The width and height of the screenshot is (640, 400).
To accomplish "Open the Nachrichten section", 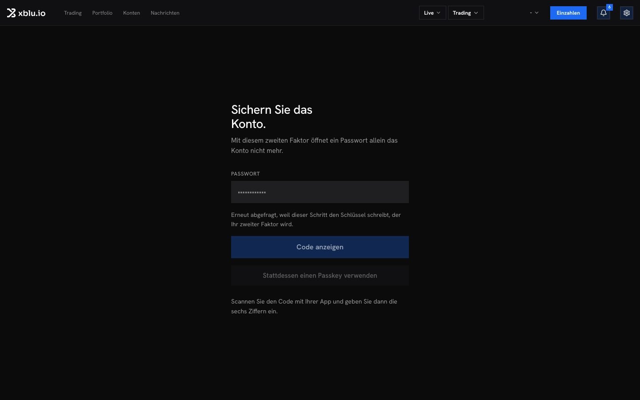I will pos(165,13).
